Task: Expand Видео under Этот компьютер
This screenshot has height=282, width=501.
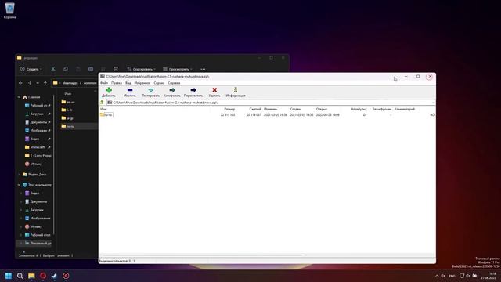Action: click(x=21, y=193)
